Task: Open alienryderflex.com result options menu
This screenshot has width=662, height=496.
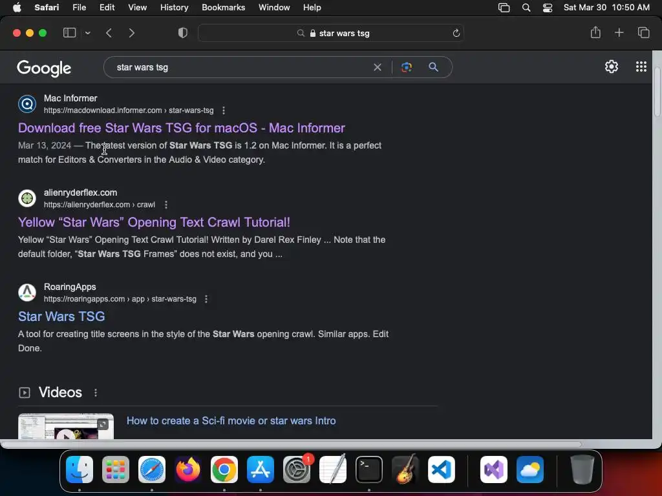Action: [166, 205]
